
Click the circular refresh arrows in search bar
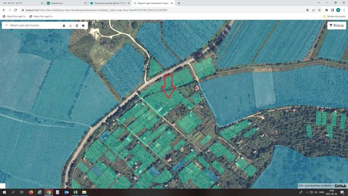pyautogui.click(x=77, y=25)
